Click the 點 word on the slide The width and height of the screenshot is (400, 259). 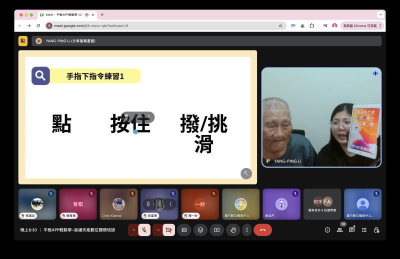[x=61, y=123]
